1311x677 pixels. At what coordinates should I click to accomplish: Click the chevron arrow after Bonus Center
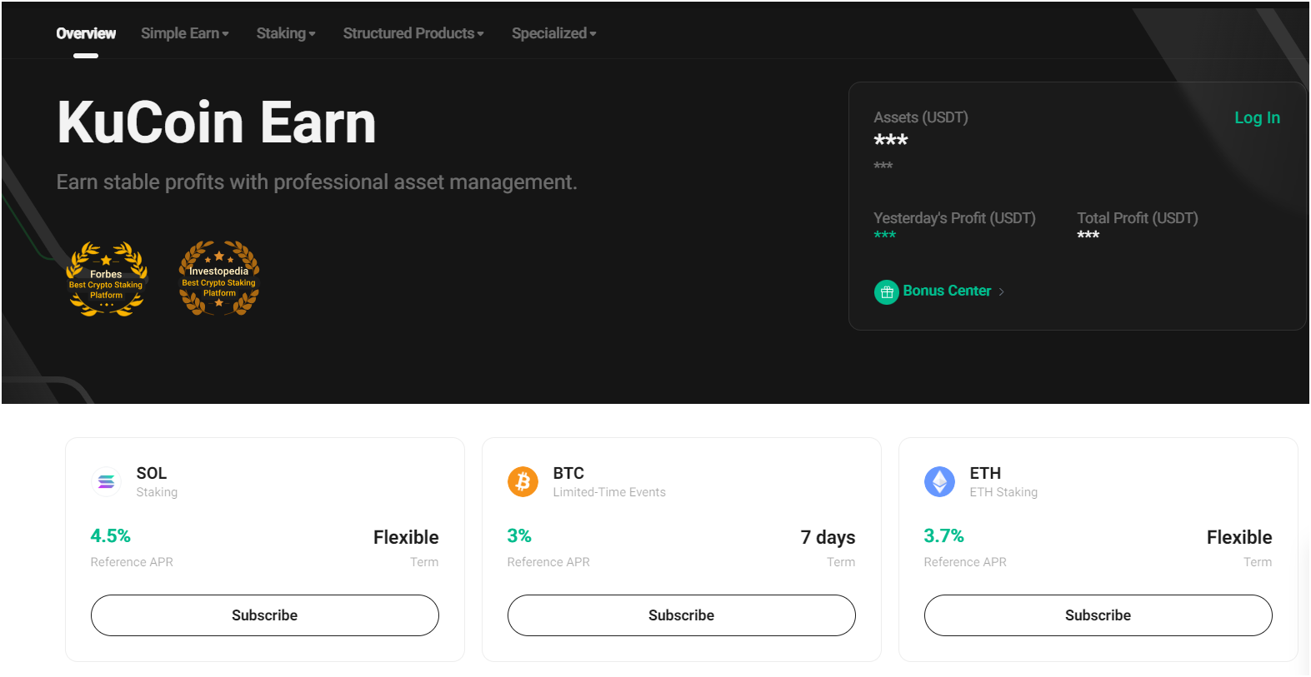tap(1001, 292)
